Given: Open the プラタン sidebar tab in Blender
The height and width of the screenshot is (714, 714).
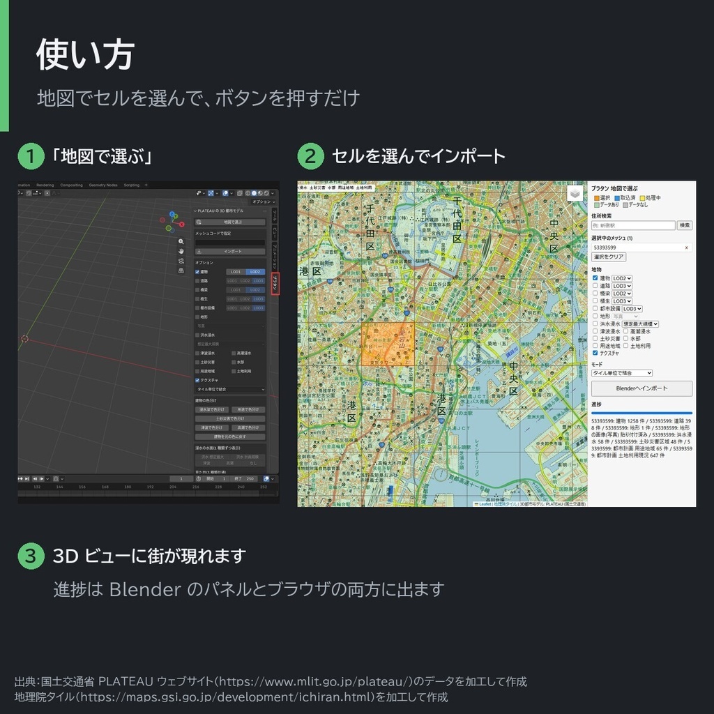Looking at the screenshot, I should coord(275,284).
